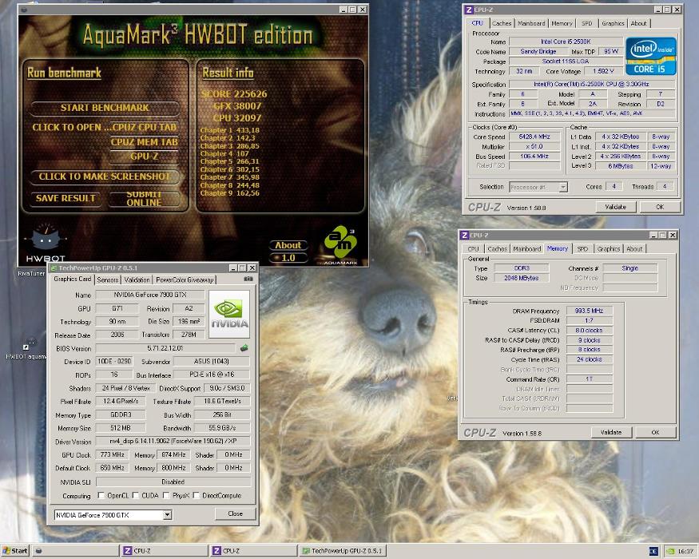Click the Core Voltage 1.592 V value
This screenshot has height=559, width=699.
tap(603, 71)
